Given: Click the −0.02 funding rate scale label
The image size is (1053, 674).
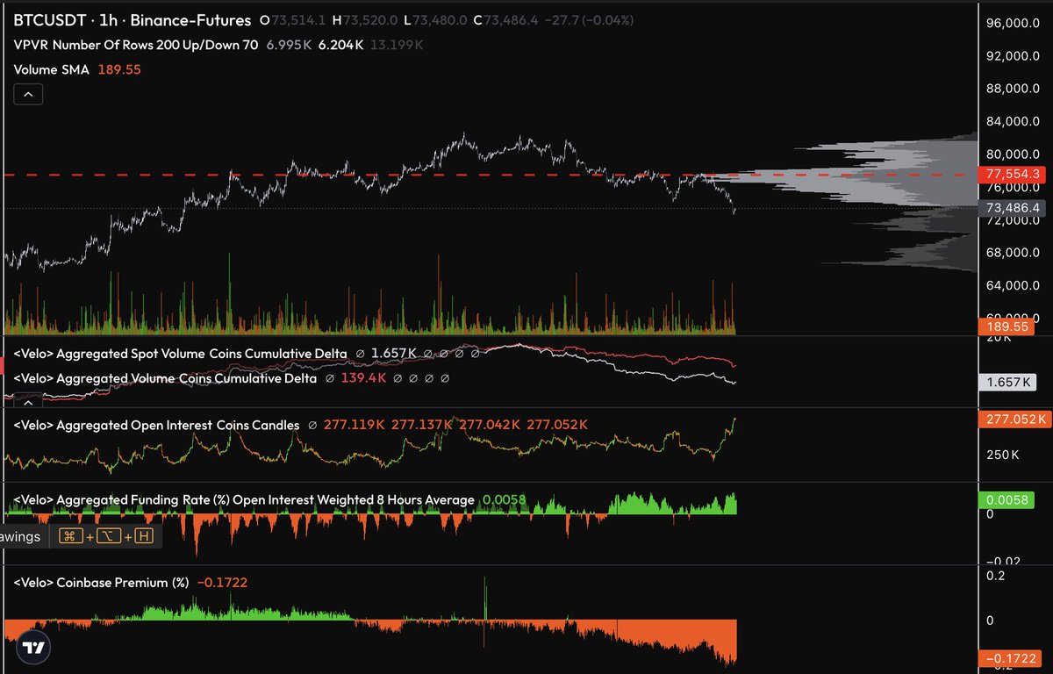Looking at the screenshot, I should (x=1002, y=562).
